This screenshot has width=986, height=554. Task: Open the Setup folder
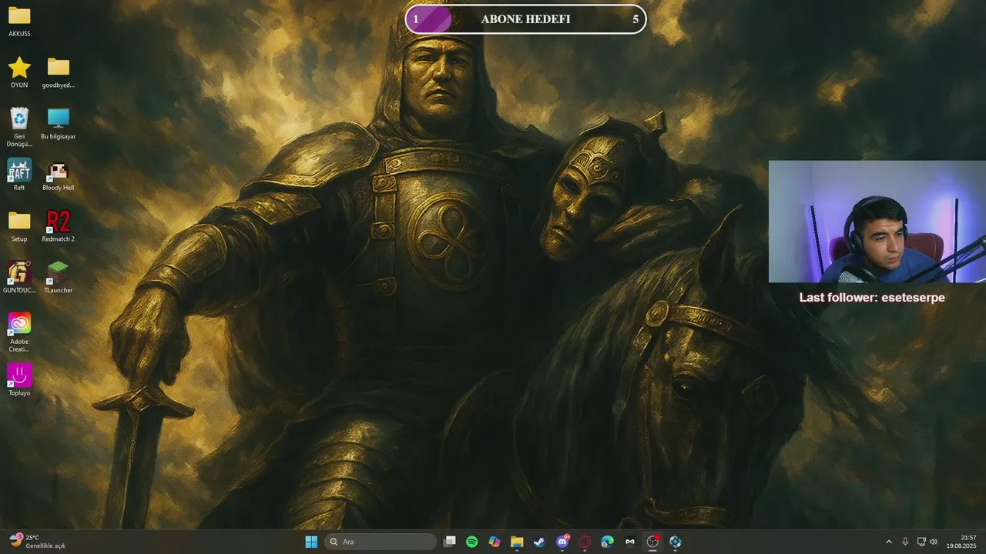pos(19,227)
